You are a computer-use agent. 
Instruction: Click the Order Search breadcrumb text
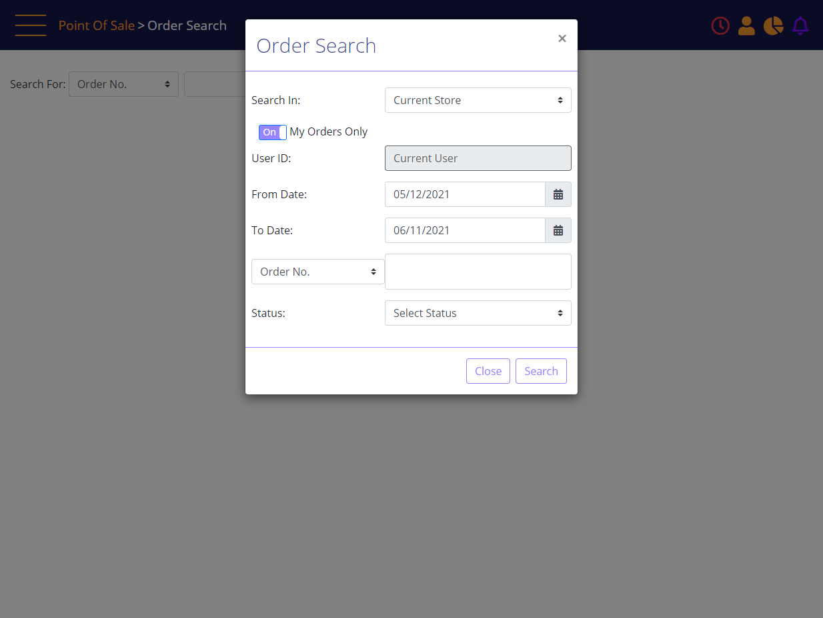pyautogui.click(x=187, y=25)
